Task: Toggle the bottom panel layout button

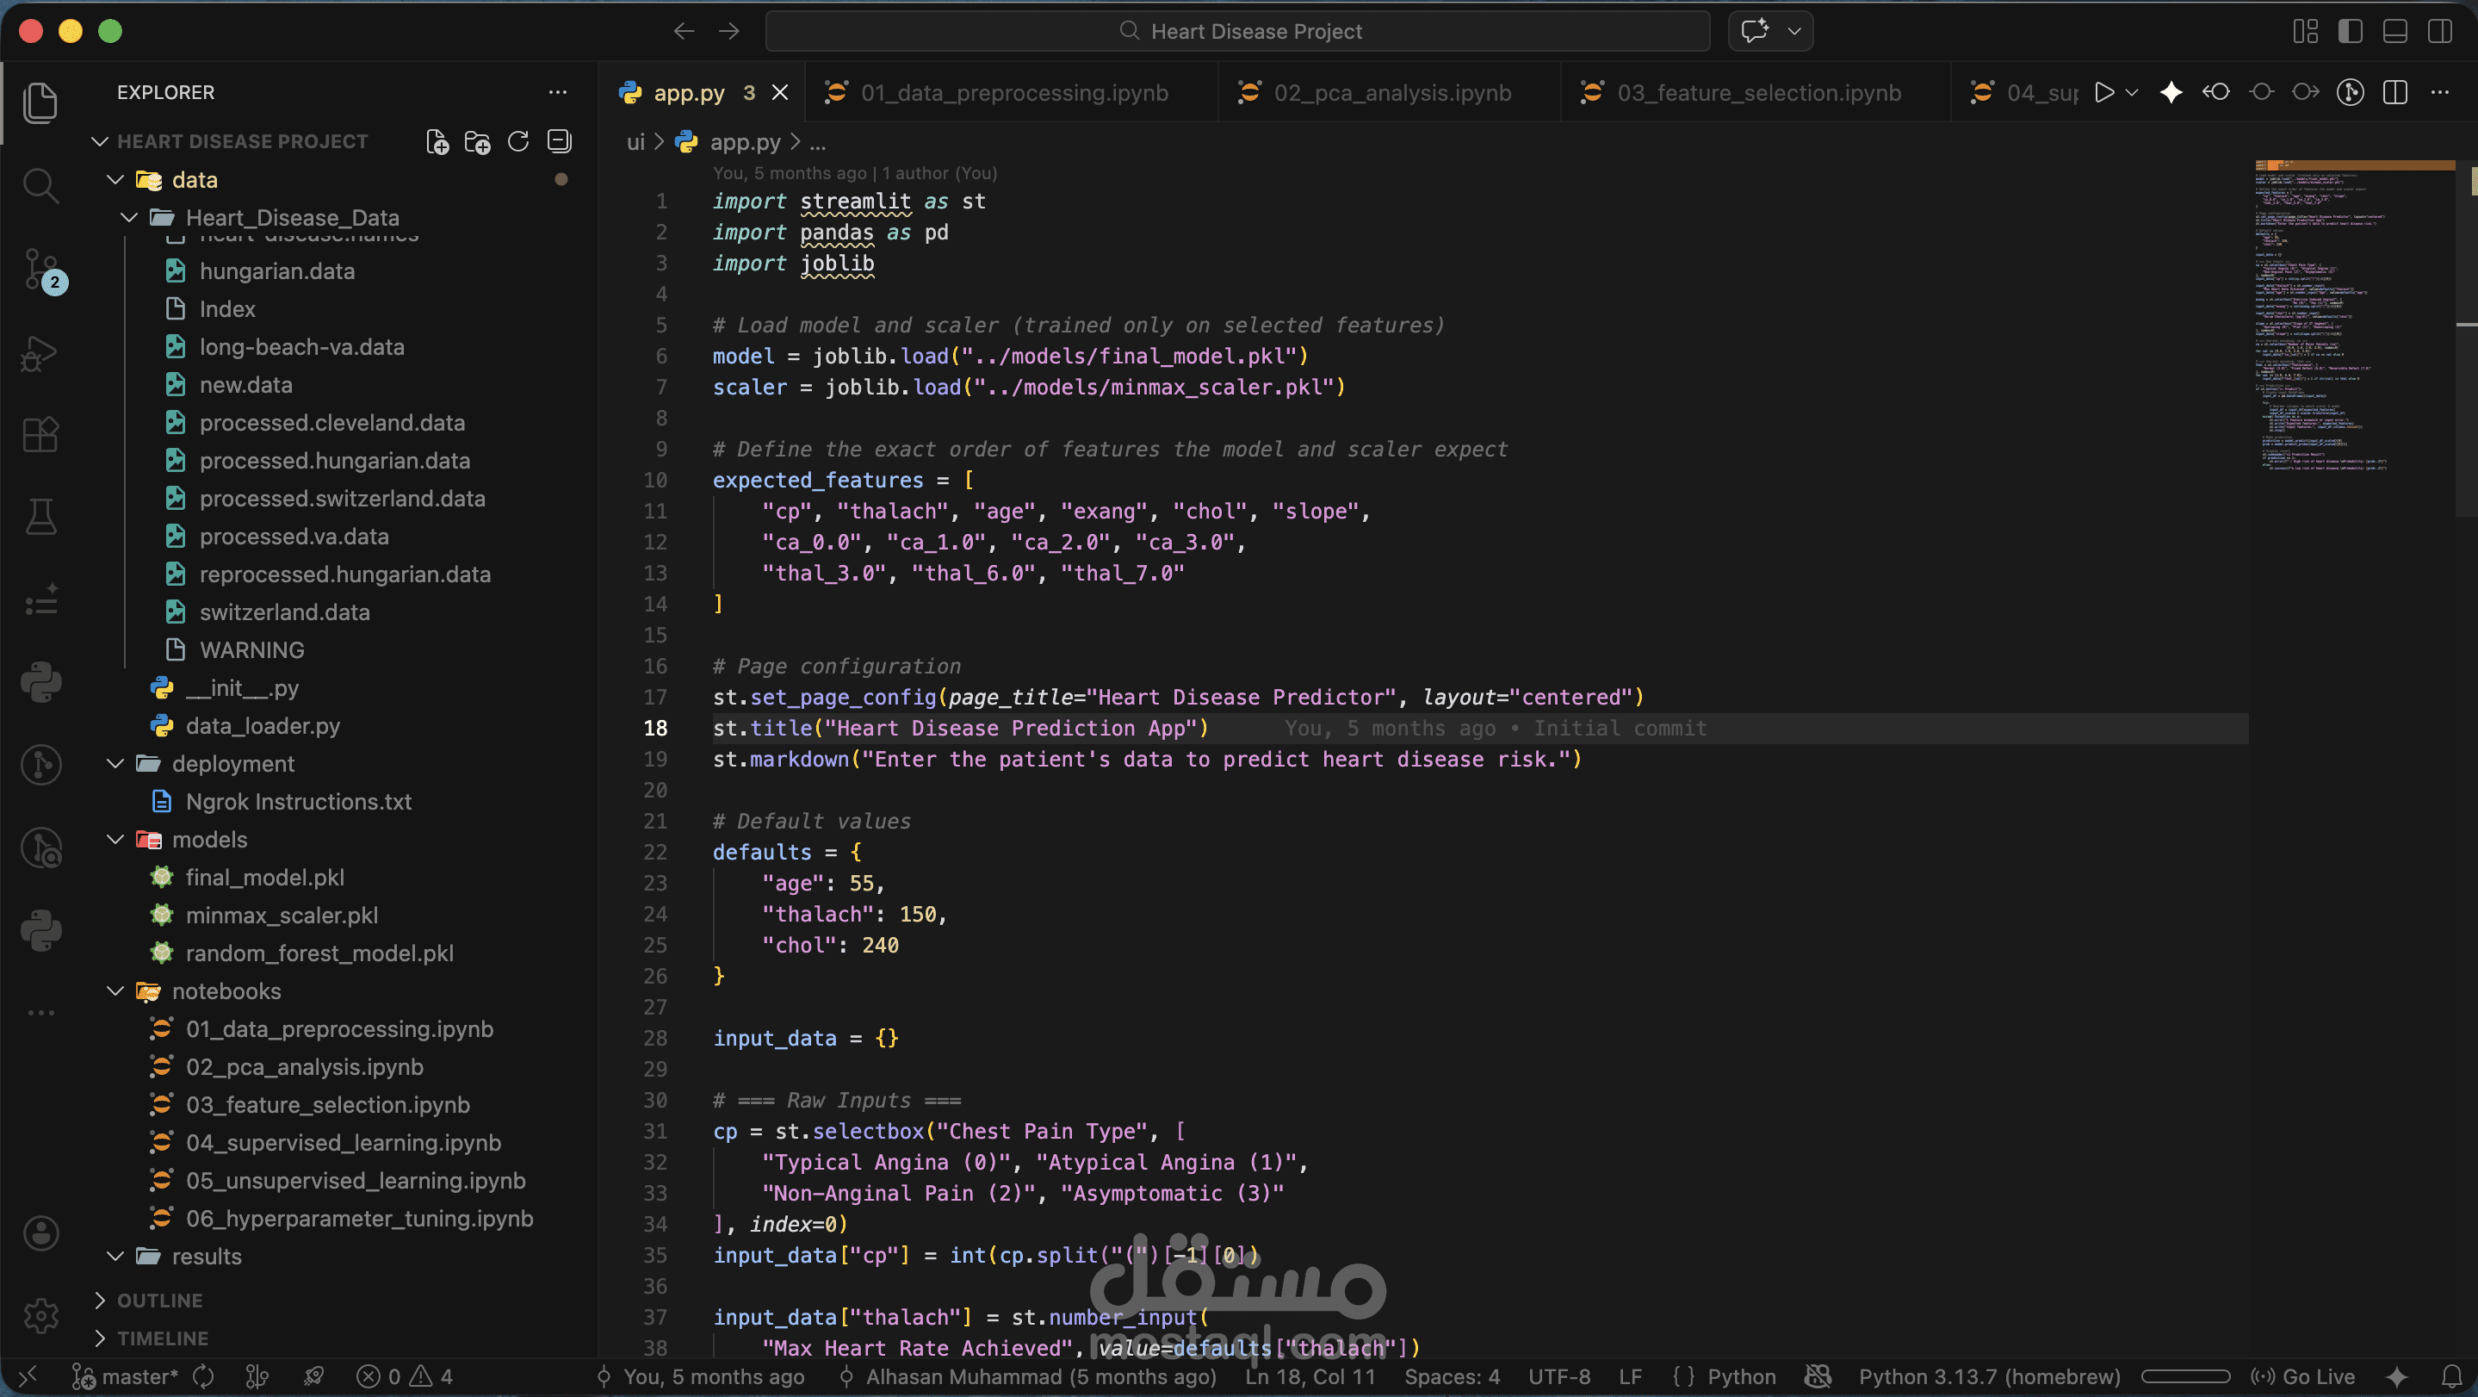Action: [2395, 32]
